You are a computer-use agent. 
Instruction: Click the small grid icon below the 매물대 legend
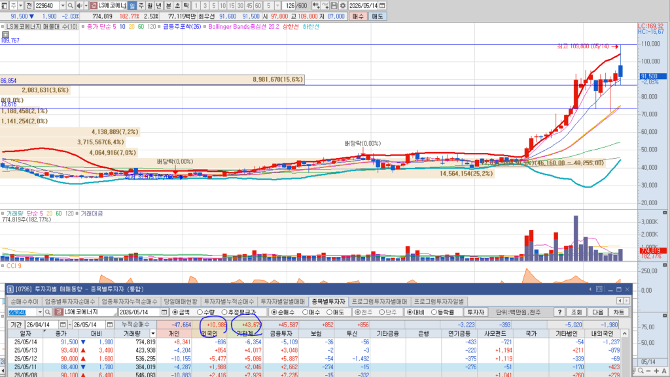coord(5,35)
